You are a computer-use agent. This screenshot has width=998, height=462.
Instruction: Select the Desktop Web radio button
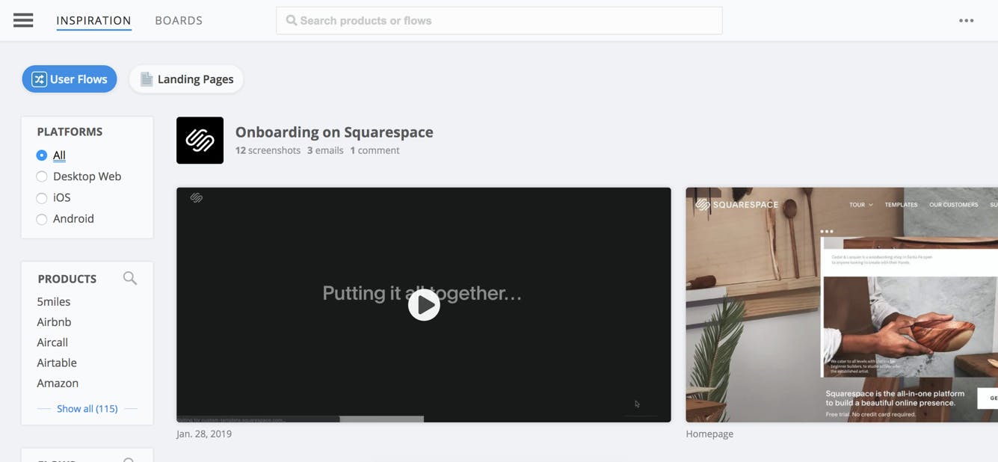[x=42, y=176]
